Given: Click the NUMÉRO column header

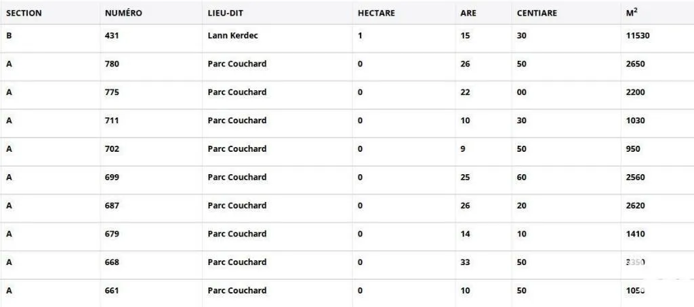Looking at the screenshot, I should point(123,14).
